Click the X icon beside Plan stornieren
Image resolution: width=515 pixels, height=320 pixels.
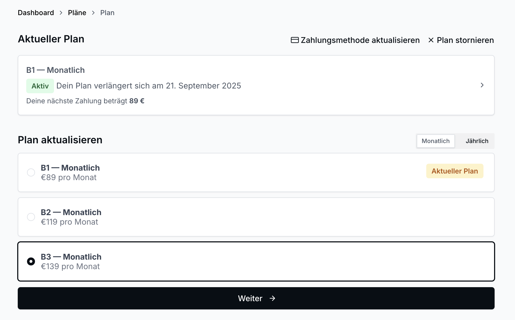pos(431,40)
